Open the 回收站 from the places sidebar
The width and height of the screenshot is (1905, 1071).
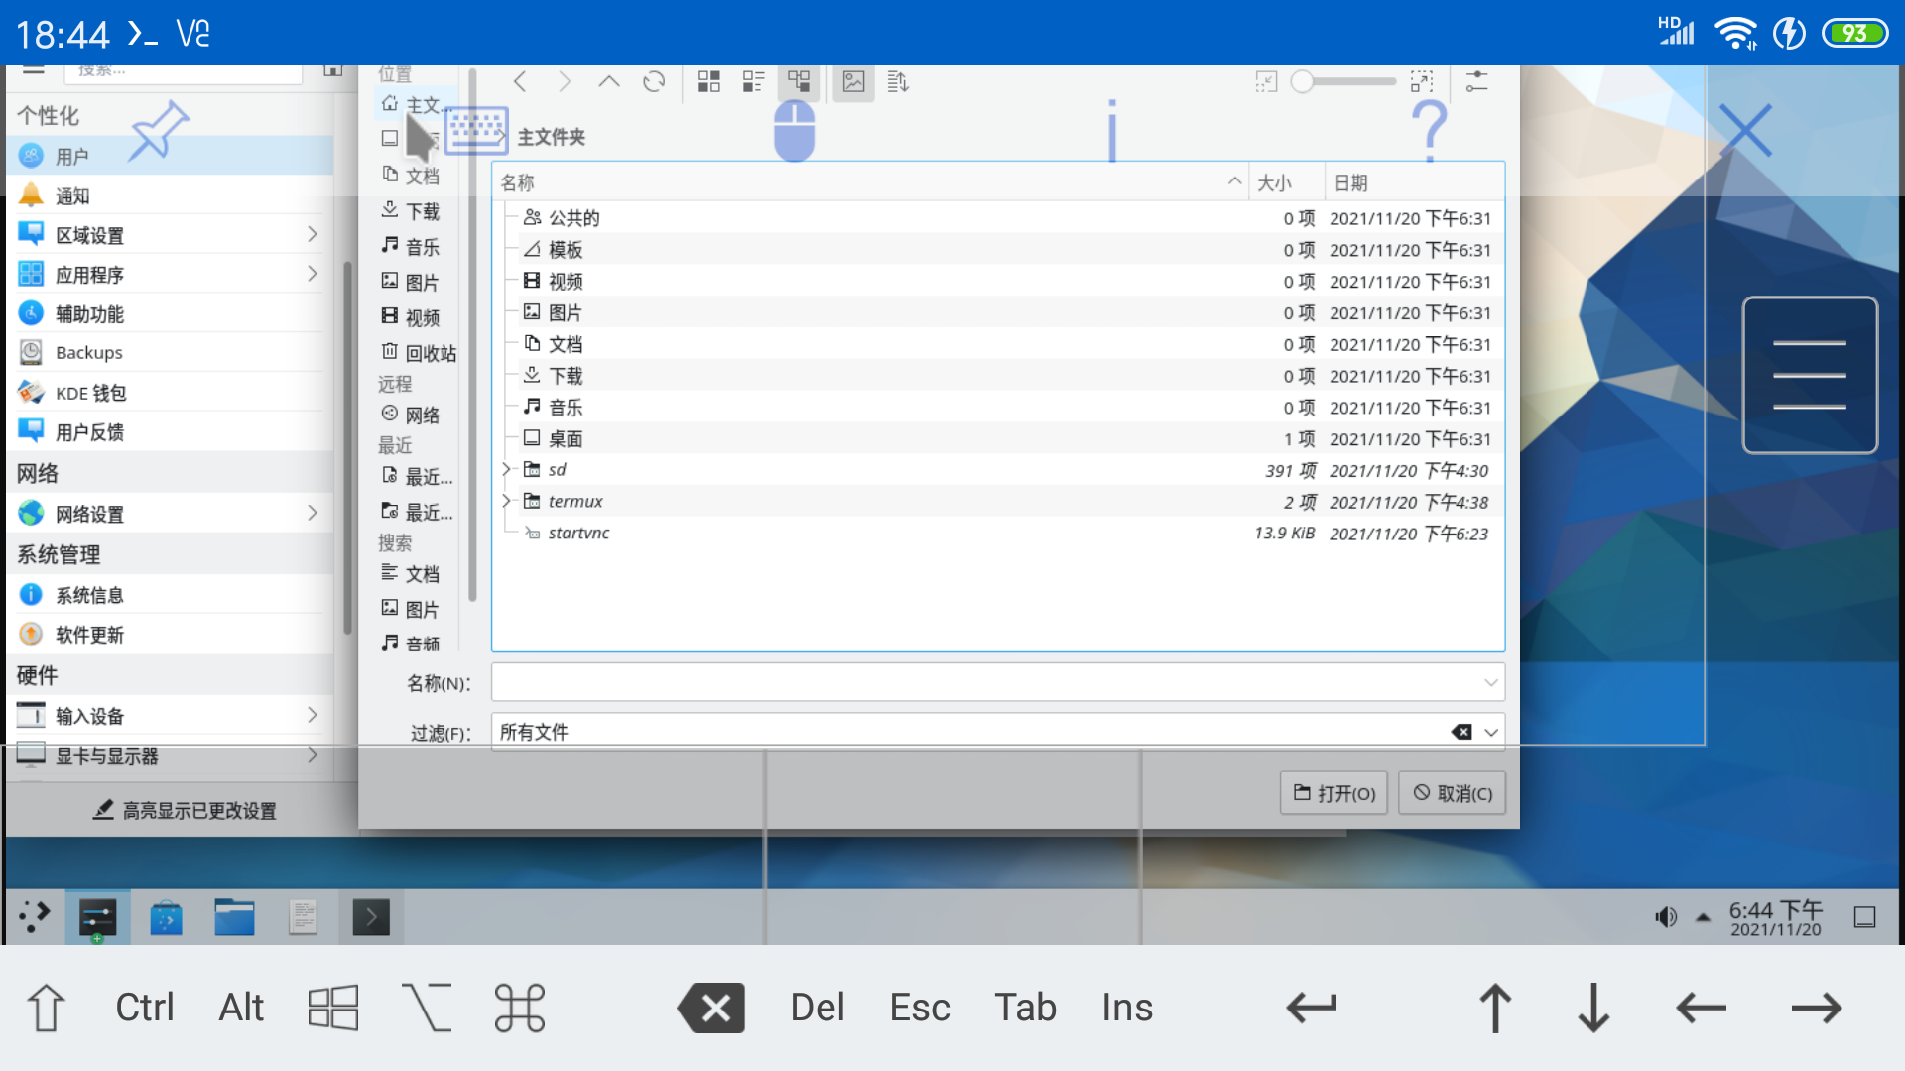[x=421, y=352]
